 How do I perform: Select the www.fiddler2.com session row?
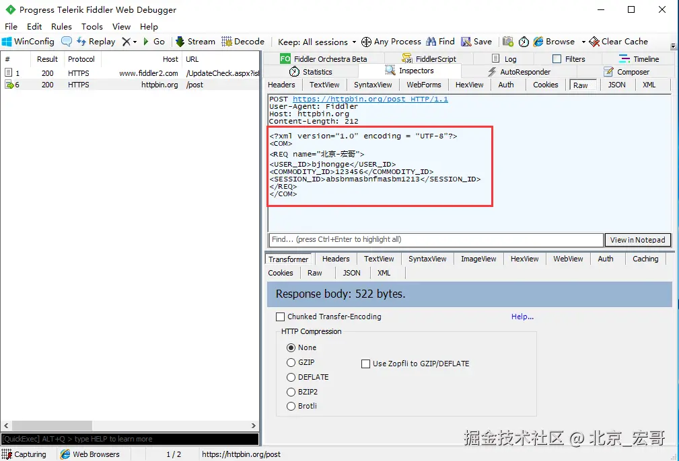130,73
